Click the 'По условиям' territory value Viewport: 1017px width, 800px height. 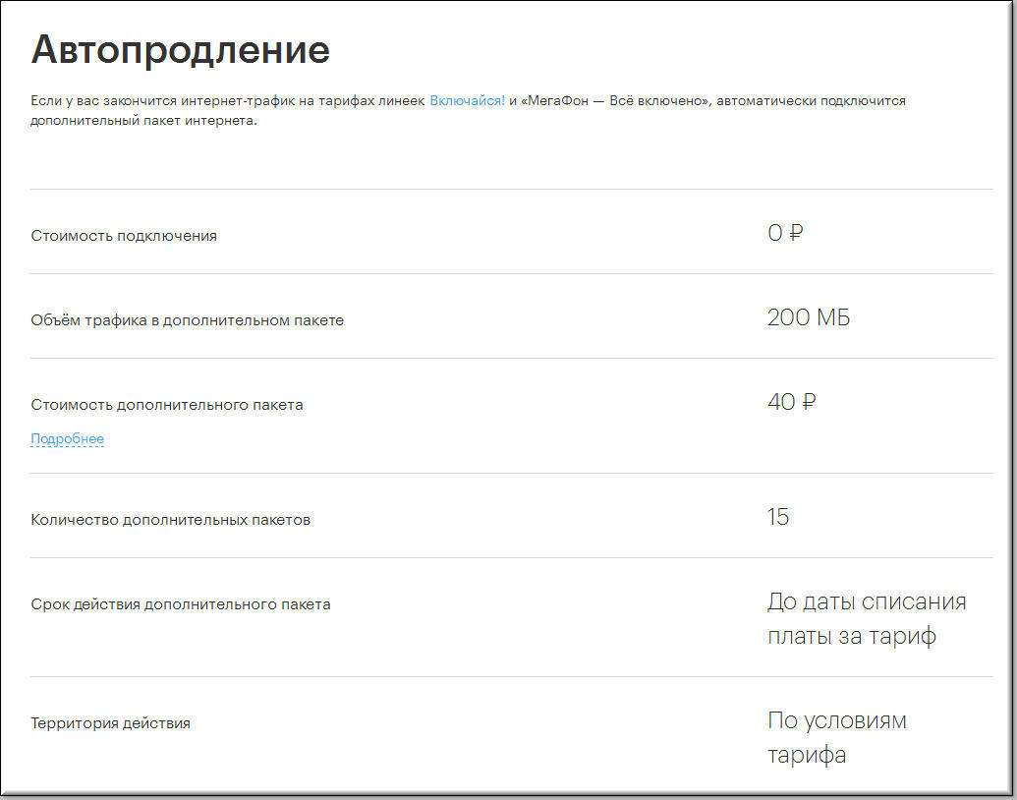tap(837, 720)
